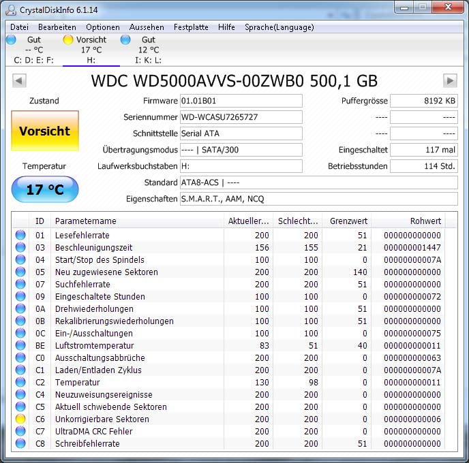Click the status orb for Neu zugewiesene Sektoren

20,272
